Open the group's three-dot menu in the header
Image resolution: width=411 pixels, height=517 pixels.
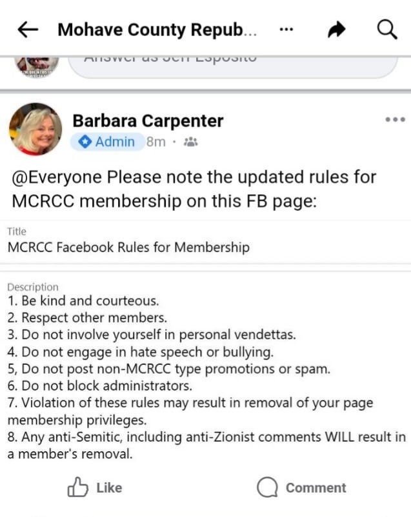(x=287, y=30)
